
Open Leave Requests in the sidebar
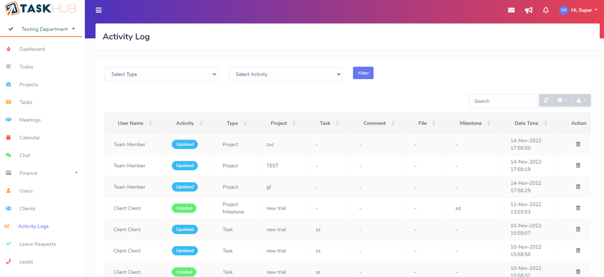coord(38,244)
